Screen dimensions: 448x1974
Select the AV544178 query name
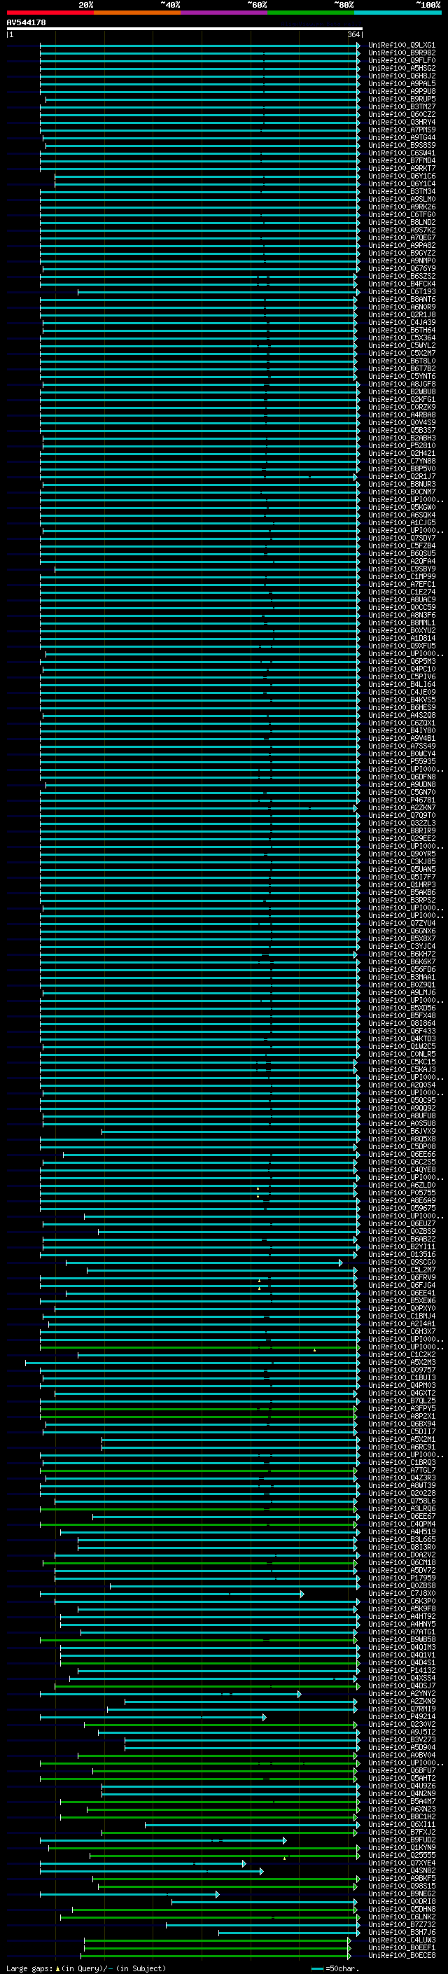pyautogui.click(x=26, y=23)
